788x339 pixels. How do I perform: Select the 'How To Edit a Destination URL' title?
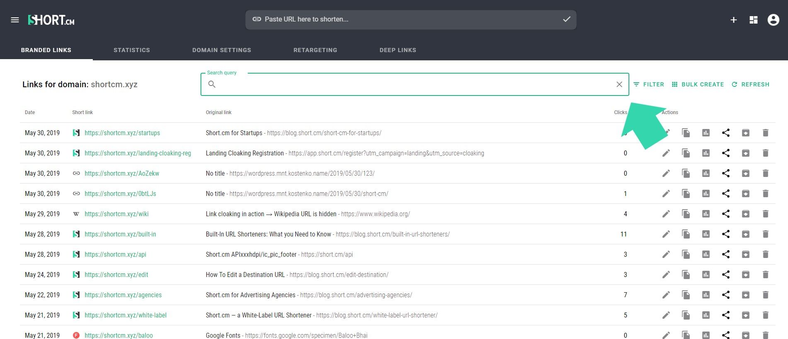245,275
